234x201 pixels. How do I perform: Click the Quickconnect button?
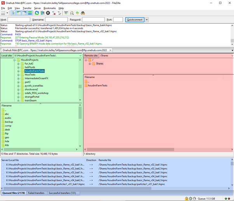pyautogui.click(x=134, y=20)
